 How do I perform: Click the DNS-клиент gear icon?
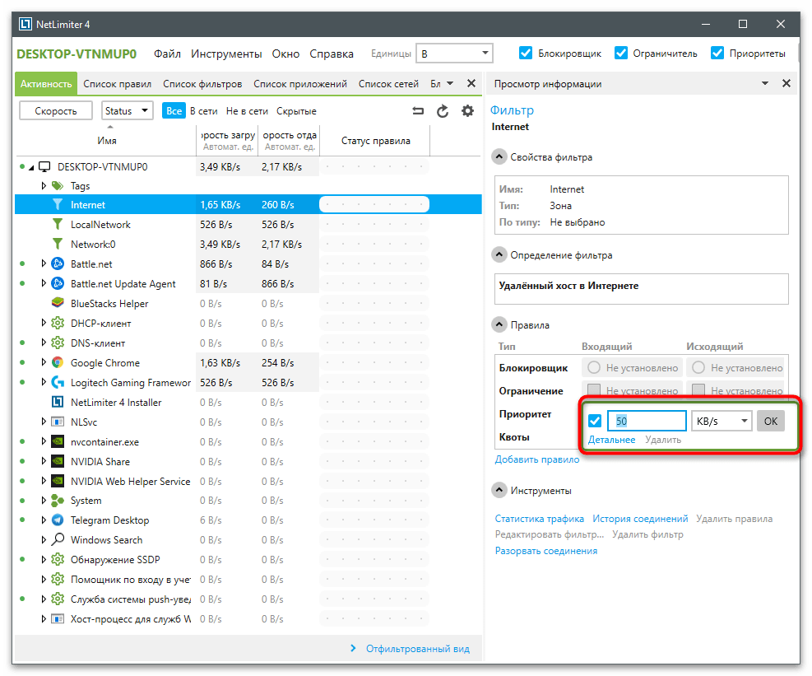coord(58,343)
